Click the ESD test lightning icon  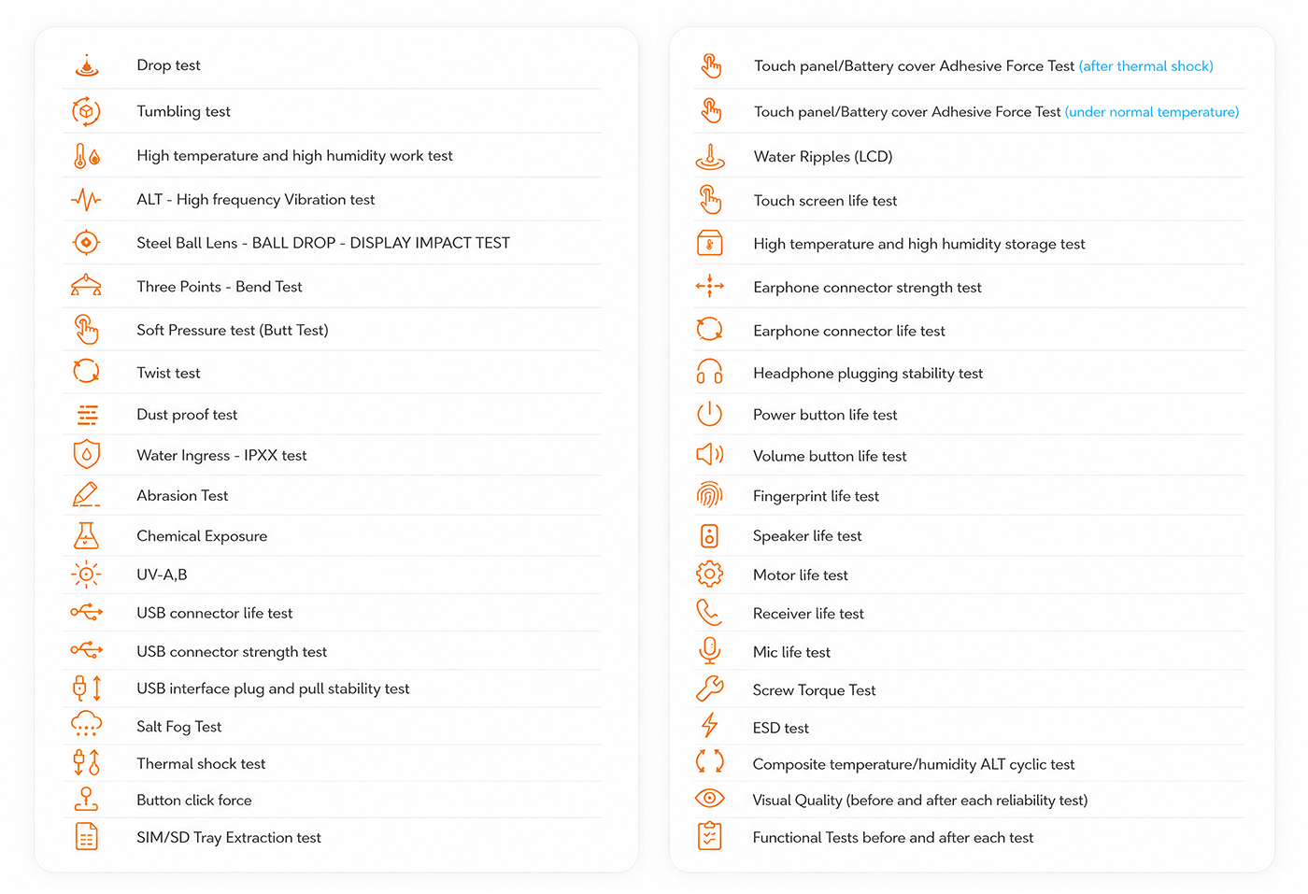pyautogui.click(x=710, y=726)
